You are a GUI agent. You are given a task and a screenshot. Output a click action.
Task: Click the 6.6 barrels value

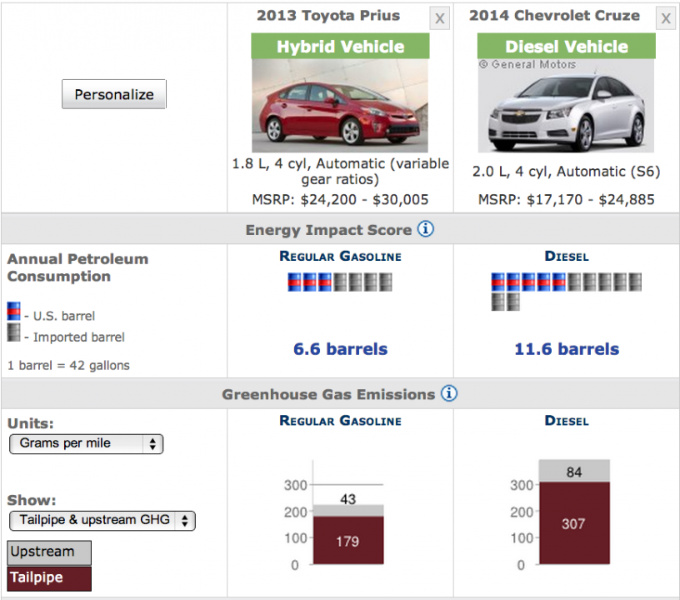(340, 349)
